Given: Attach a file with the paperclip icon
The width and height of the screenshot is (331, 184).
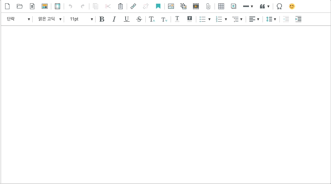Looking at the screenshot, I should [208, 6].
